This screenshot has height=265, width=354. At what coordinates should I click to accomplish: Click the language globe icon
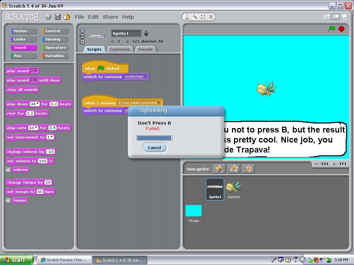point(48,17)
